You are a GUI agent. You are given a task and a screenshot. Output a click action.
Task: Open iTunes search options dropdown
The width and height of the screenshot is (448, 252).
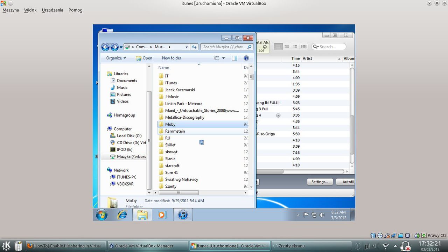[x=315, y=47]
